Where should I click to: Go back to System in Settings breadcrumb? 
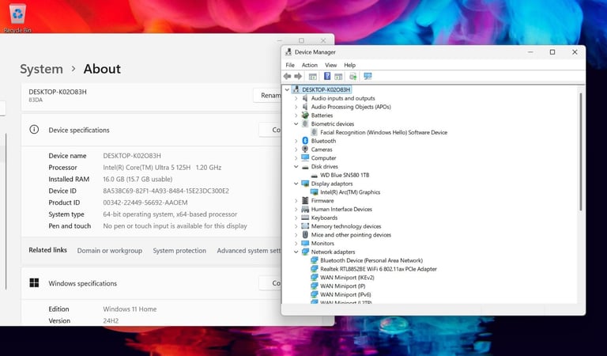point(41,69)
